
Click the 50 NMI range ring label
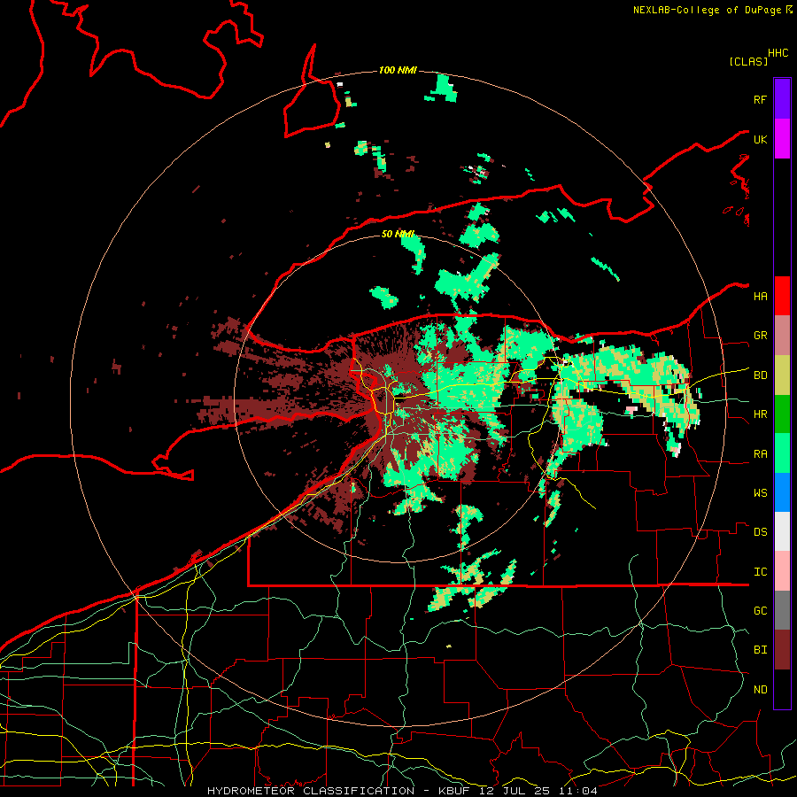(398, 234)
